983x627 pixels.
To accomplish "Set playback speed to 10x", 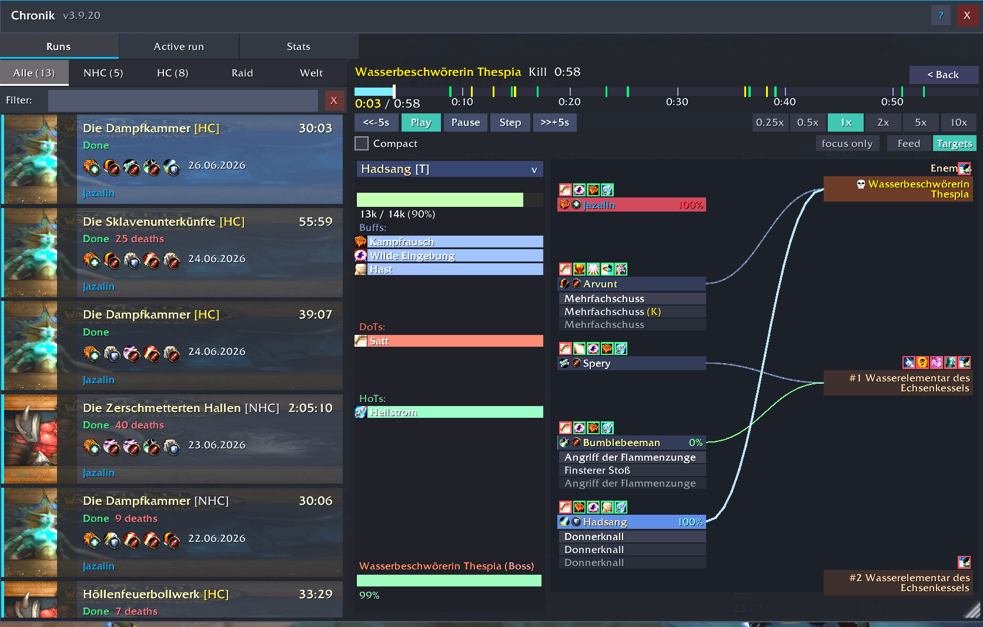I will [959, 122].
